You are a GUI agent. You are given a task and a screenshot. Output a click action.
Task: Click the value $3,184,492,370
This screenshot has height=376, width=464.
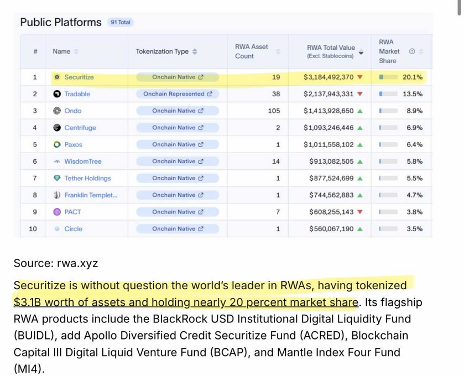tap(329, 77)
